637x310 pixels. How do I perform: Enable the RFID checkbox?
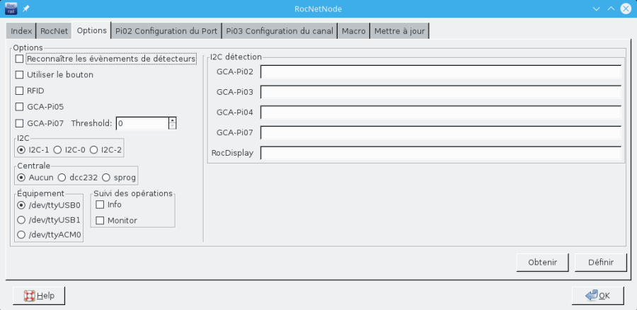click(20, 91)
